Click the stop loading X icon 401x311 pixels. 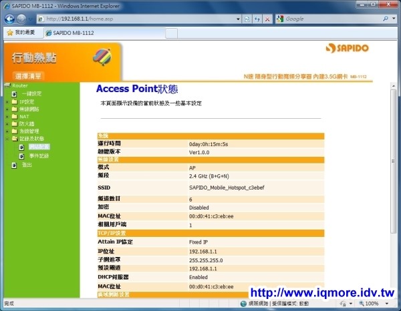267,19
